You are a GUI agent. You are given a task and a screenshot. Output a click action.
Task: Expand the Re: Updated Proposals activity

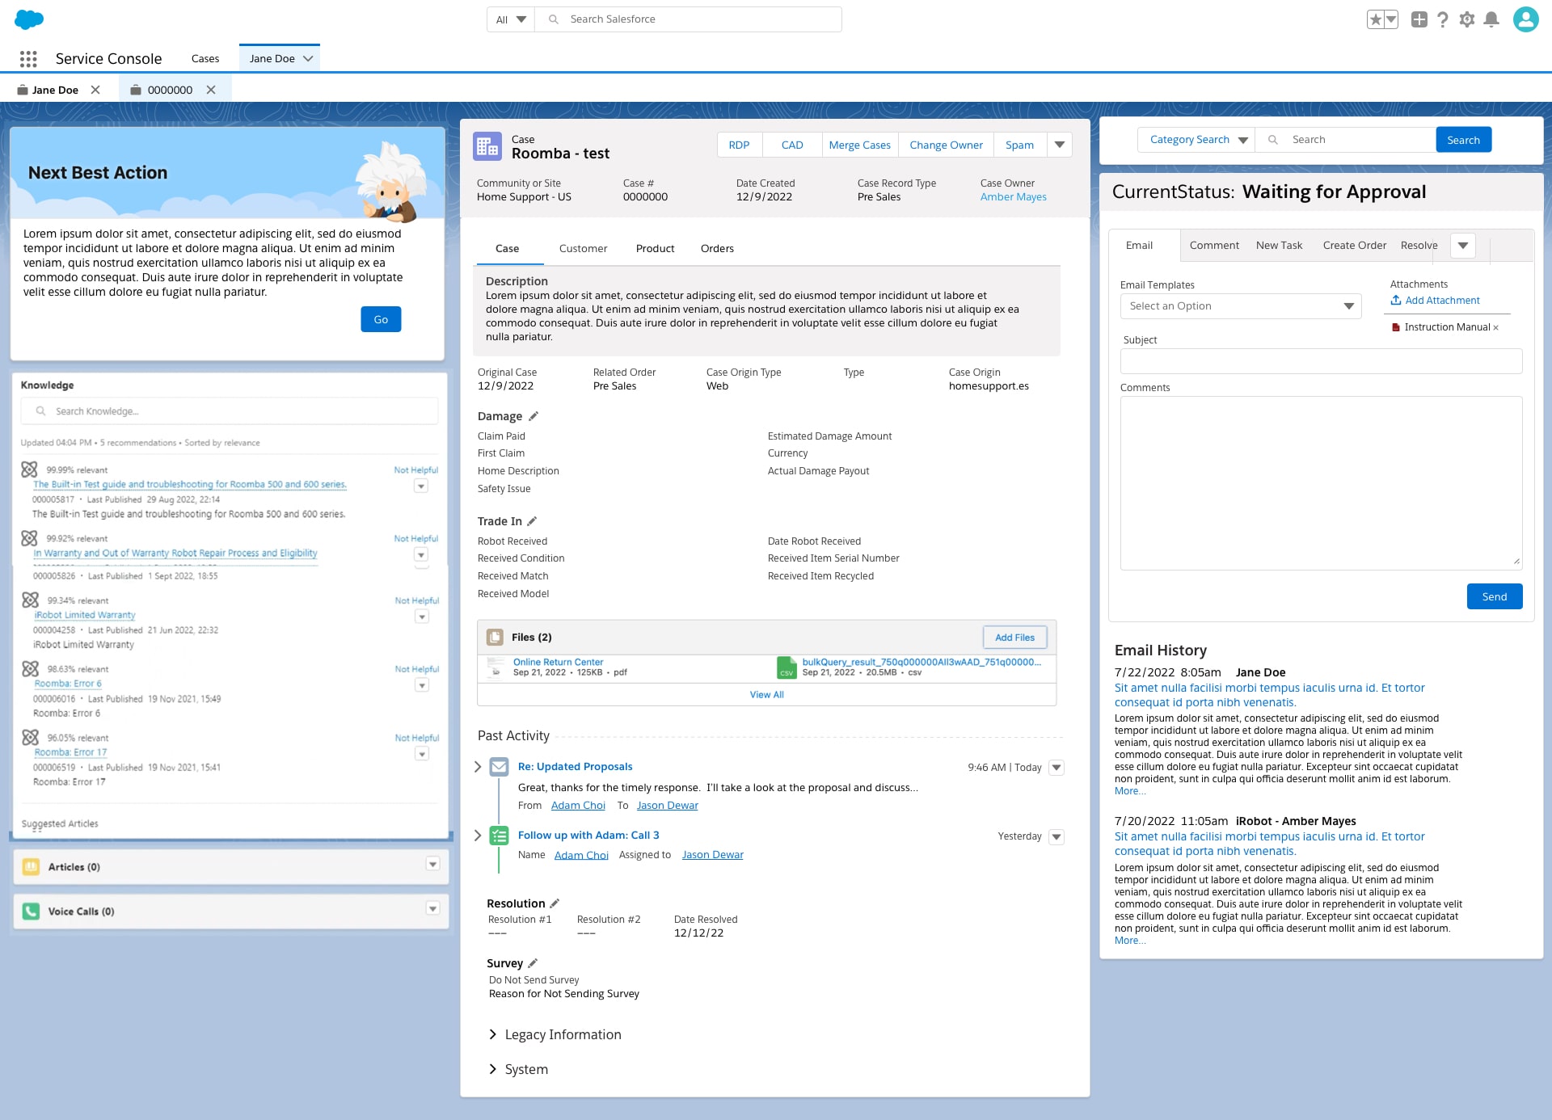tap(478, 767)
